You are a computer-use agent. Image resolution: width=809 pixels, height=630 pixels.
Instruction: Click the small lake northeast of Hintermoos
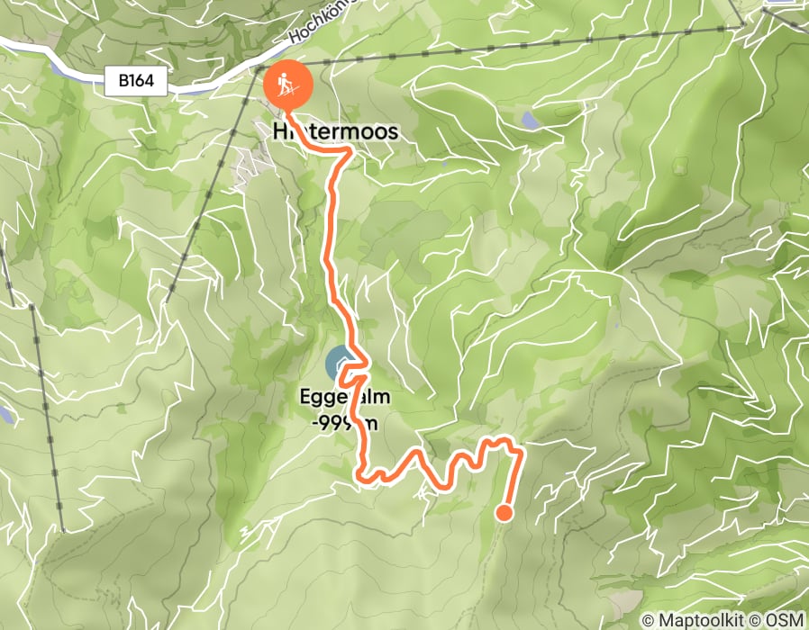click(530, 120)
